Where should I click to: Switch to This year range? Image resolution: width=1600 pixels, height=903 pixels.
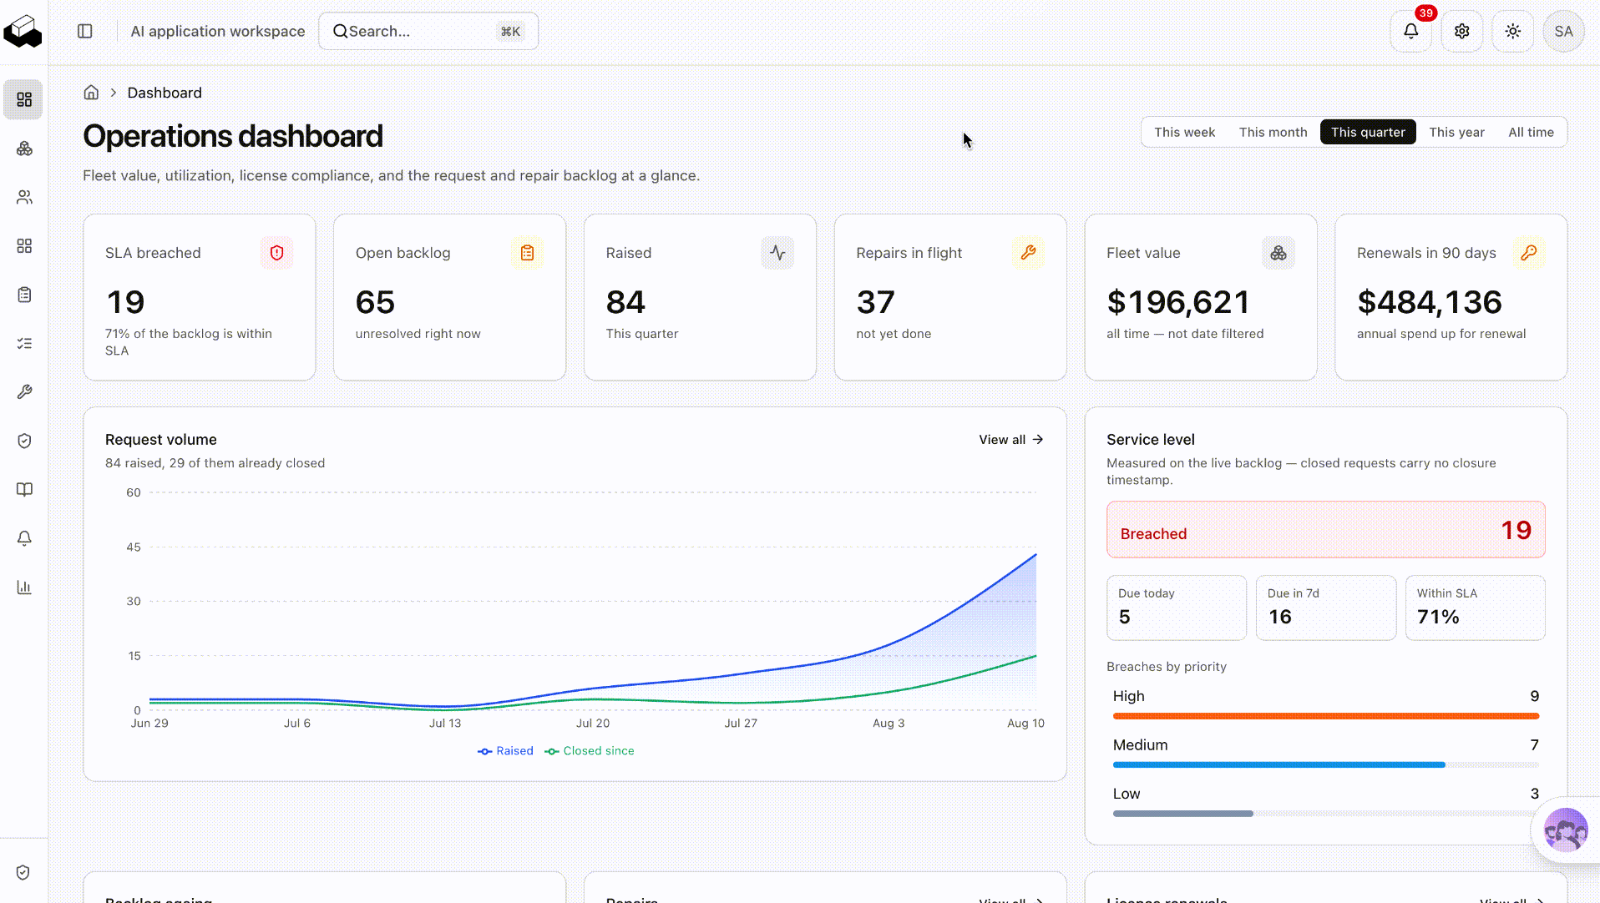(1456, 132)
